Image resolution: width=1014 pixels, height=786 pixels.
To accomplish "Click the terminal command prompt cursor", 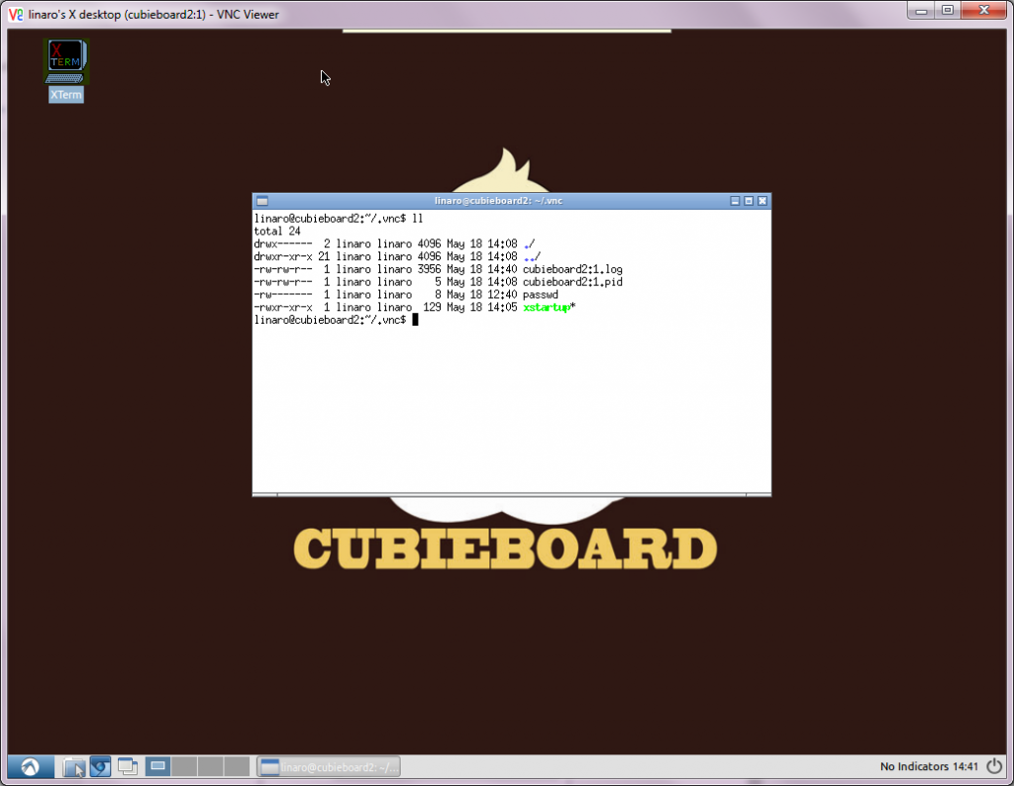I will (x=416, y=320).
